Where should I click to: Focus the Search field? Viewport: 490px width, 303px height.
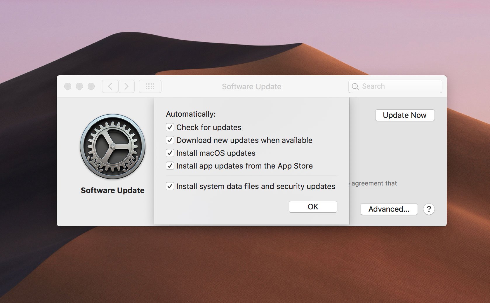tap(395, 86)
